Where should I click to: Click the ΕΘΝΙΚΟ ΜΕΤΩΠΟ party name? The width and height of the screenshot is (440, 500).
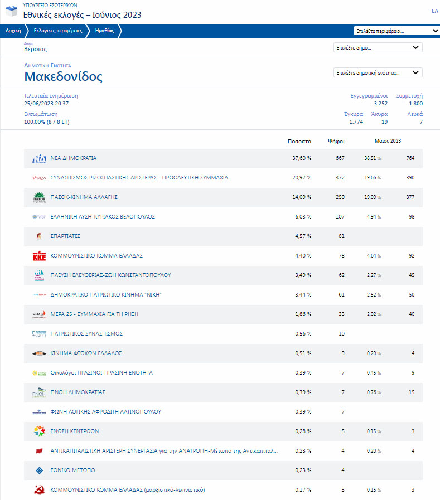(x=72, y=470)
